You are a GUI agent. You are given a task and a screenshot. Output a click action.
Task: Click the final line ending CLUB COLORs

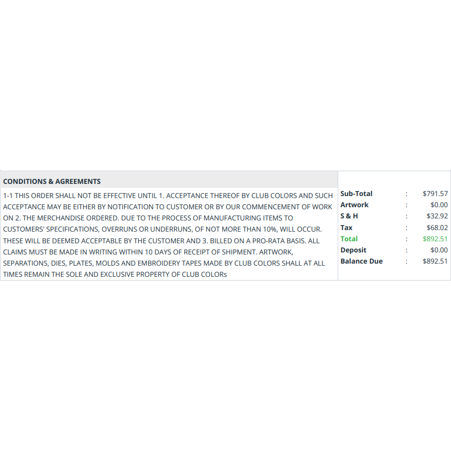tap(115, 275)
